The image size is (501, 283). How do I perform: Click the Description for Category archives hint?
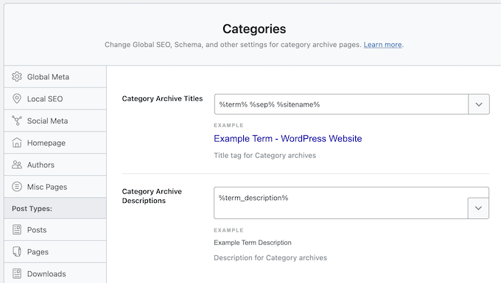(x=270, y=257)
